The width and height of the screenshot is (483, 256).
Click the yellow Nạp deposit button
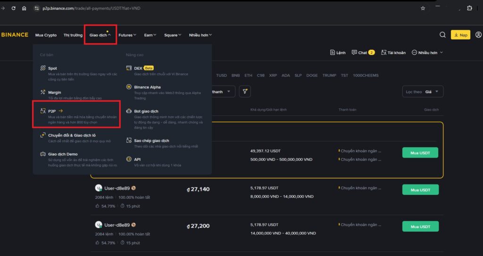point(460,35)
